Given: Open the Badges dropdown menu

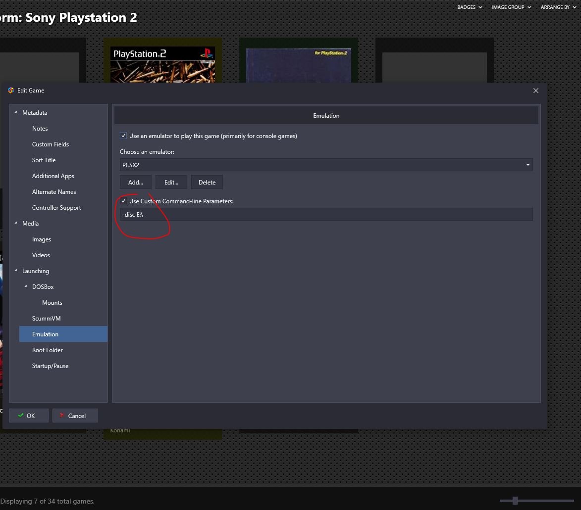Looking at the screenshot, I should click(x=470, y=7).
